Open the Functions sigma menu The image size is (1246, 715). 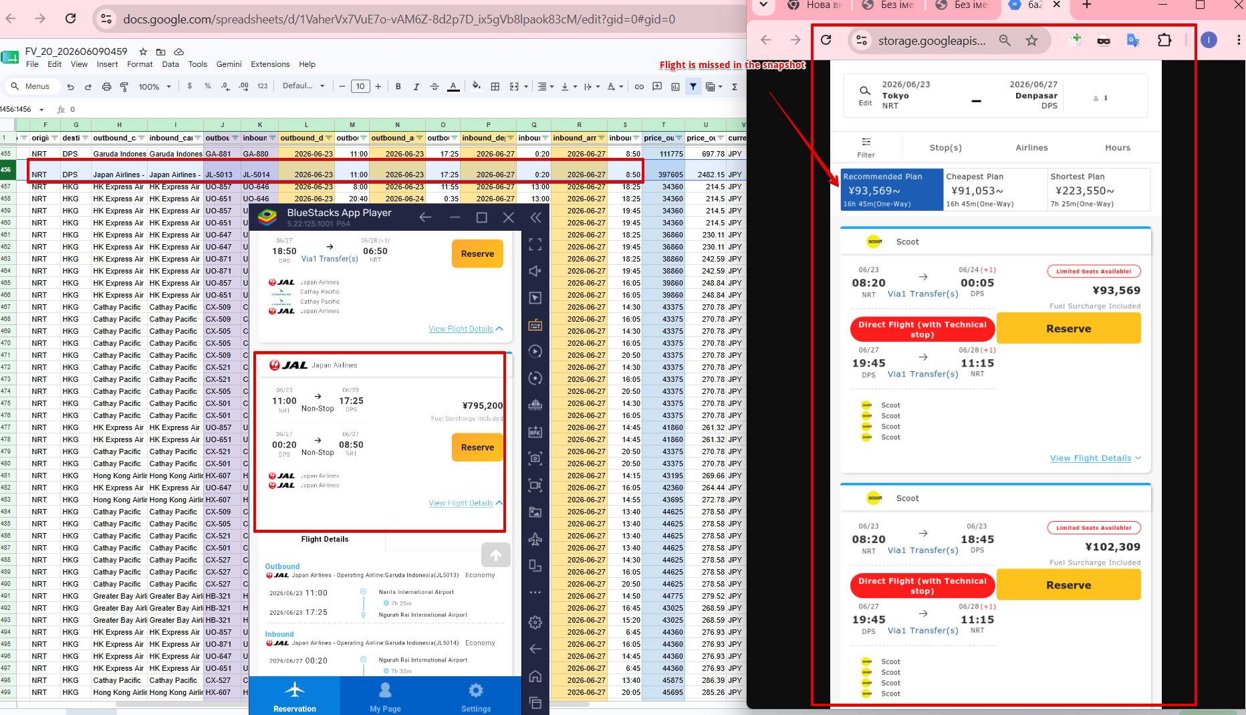tap(735, 86)
